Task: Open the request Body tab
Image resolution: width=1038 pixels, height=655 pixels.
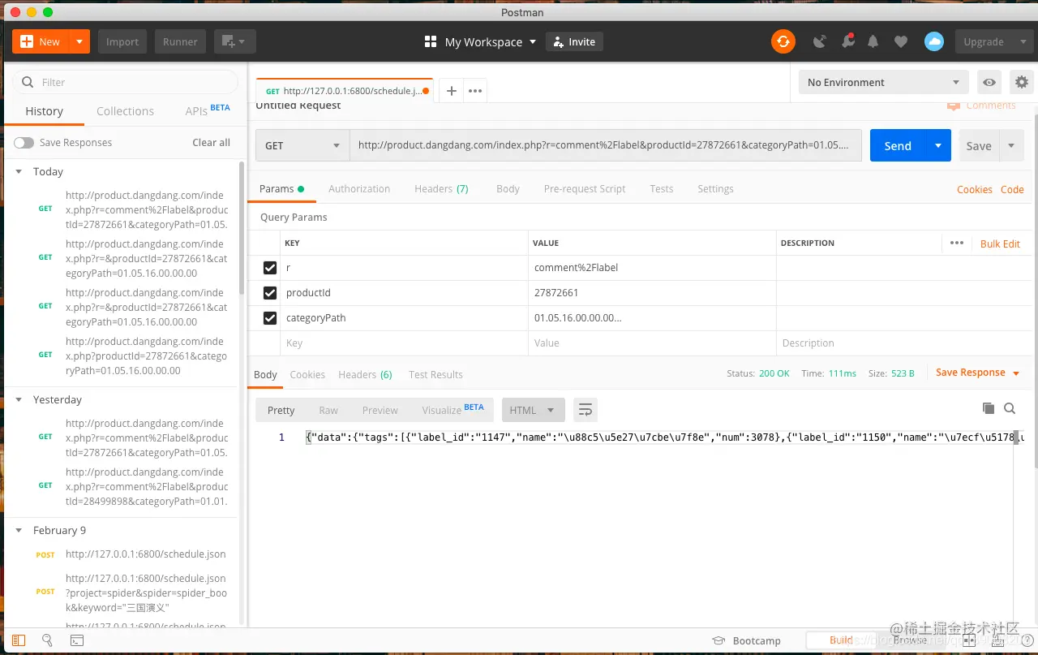Action: tap(508, 188)
